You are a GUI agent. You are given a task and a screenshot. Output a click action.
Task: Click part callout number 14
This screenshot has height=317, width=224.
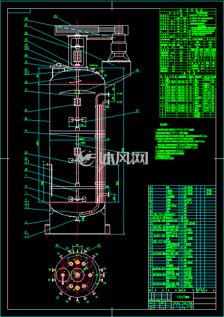coord(26,131)
